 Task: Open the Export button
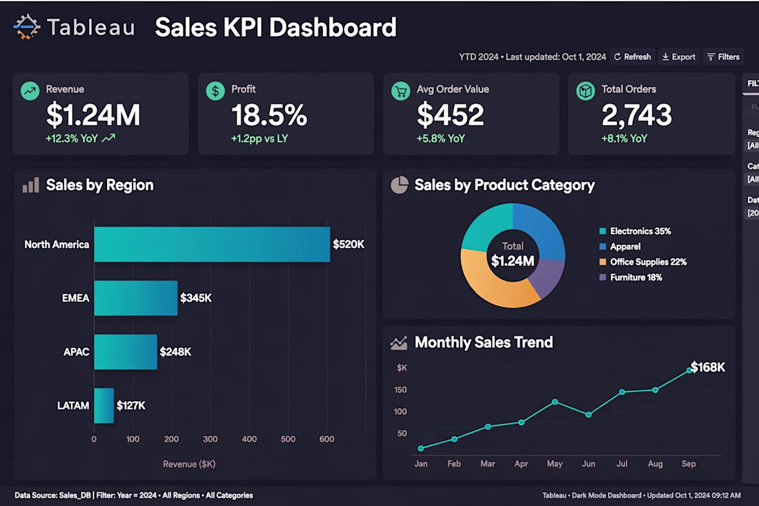coord(679,57)
